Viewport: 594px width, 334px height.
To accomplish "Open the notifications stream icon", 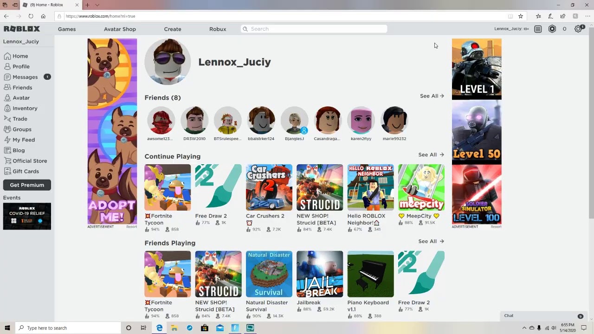I will coord(538,29).
